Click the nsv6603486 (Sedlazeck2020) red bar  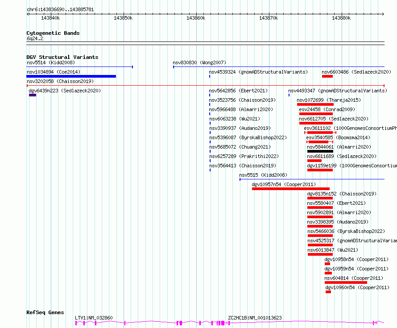point(327,76)
